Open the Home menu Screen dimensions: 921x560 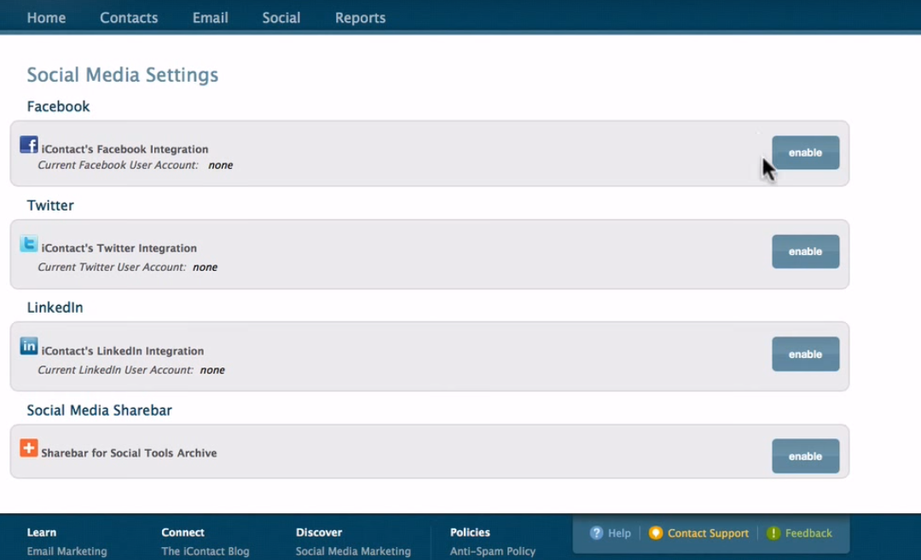[x=46, y=18]
